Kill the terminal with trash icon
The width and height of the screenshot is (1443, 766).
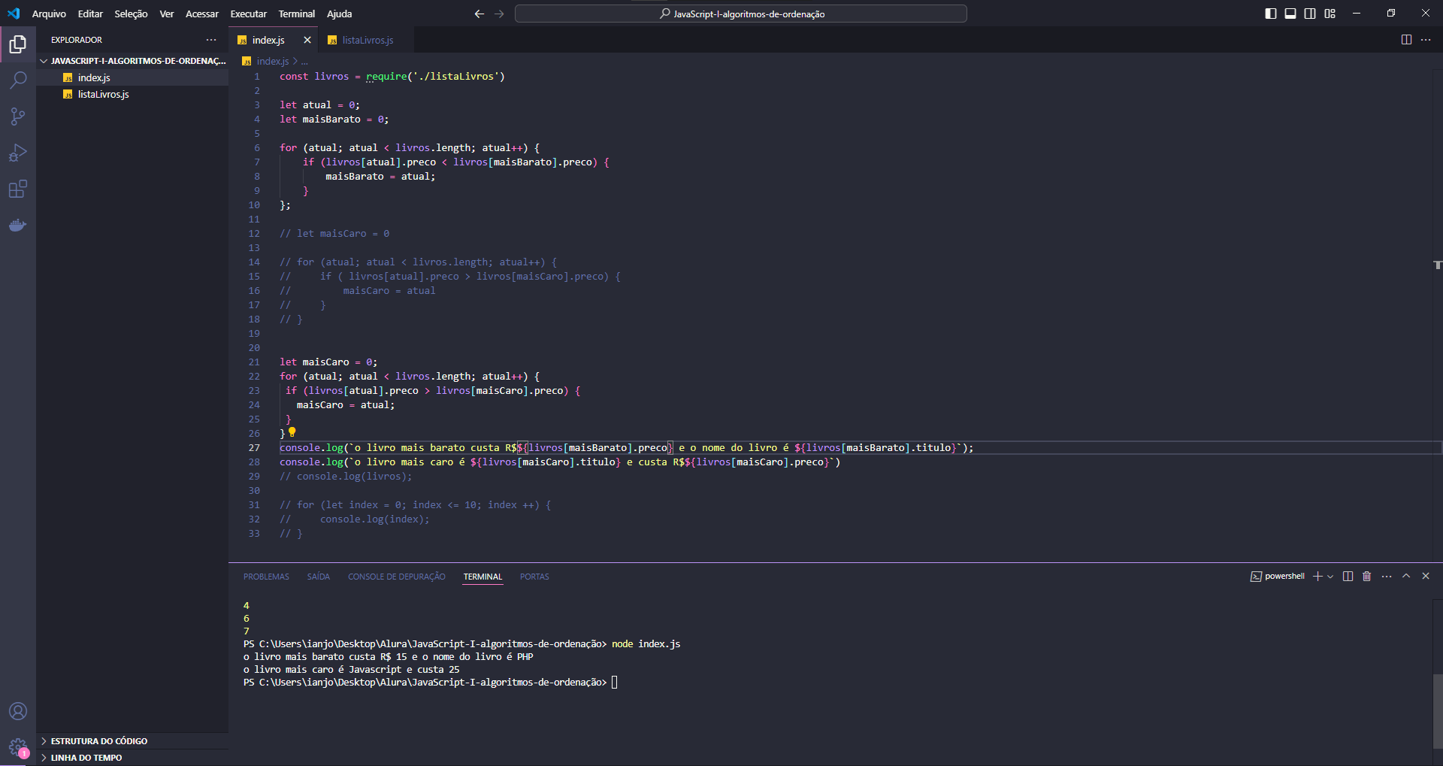pos(1367,577)
